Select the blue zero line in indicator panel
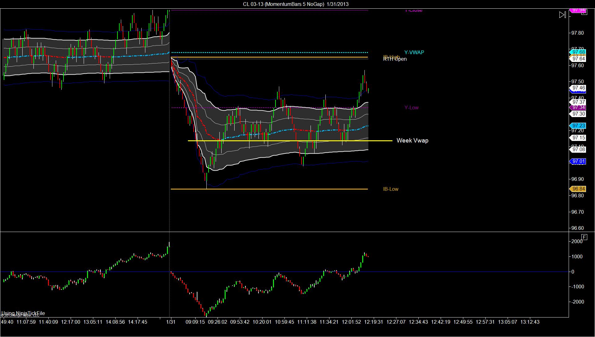 [284, 272]
